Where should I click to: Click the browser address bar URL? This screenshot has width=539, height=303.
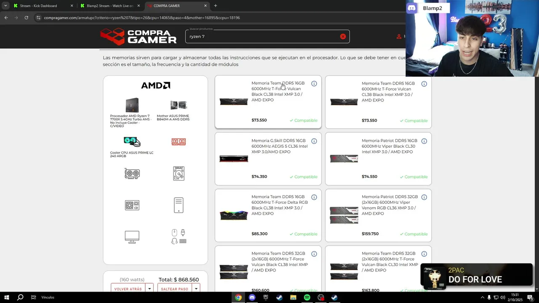point(142,18)
